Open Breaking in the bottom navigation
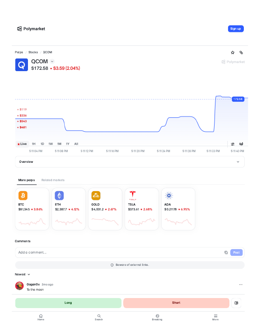Screen dimensions: 260x336 pyautogui.click(x=157, y=317)
